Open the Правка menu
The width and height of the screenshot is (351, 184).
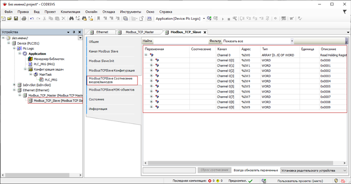click(x=23, y=12)
